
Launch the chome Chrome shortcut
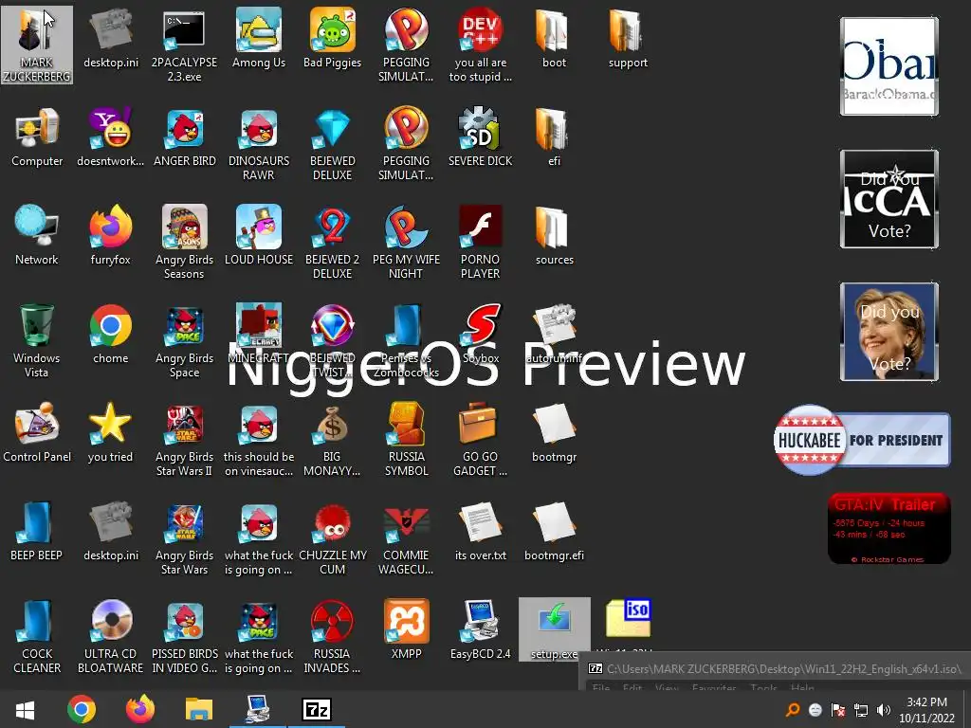(x=110, y=334)
